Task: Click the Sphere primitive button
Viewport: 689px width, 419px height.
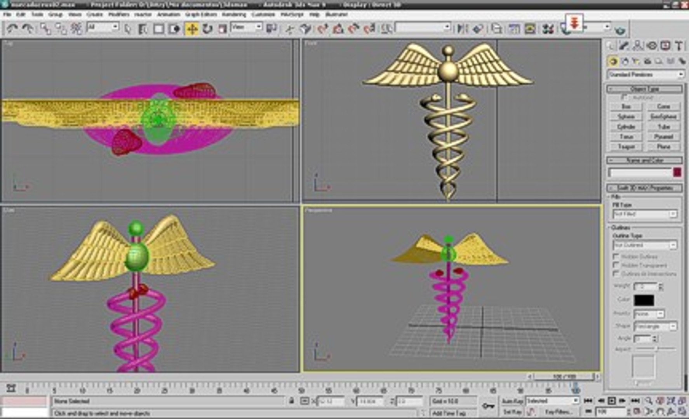Action: 626,116
